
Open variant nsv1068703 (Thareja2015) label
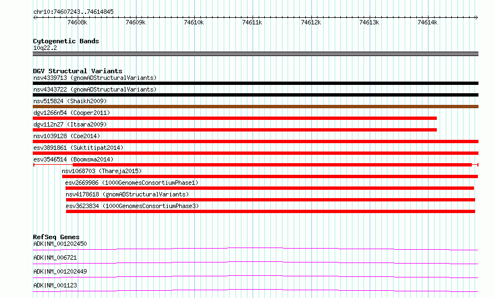tap(102, 171)
